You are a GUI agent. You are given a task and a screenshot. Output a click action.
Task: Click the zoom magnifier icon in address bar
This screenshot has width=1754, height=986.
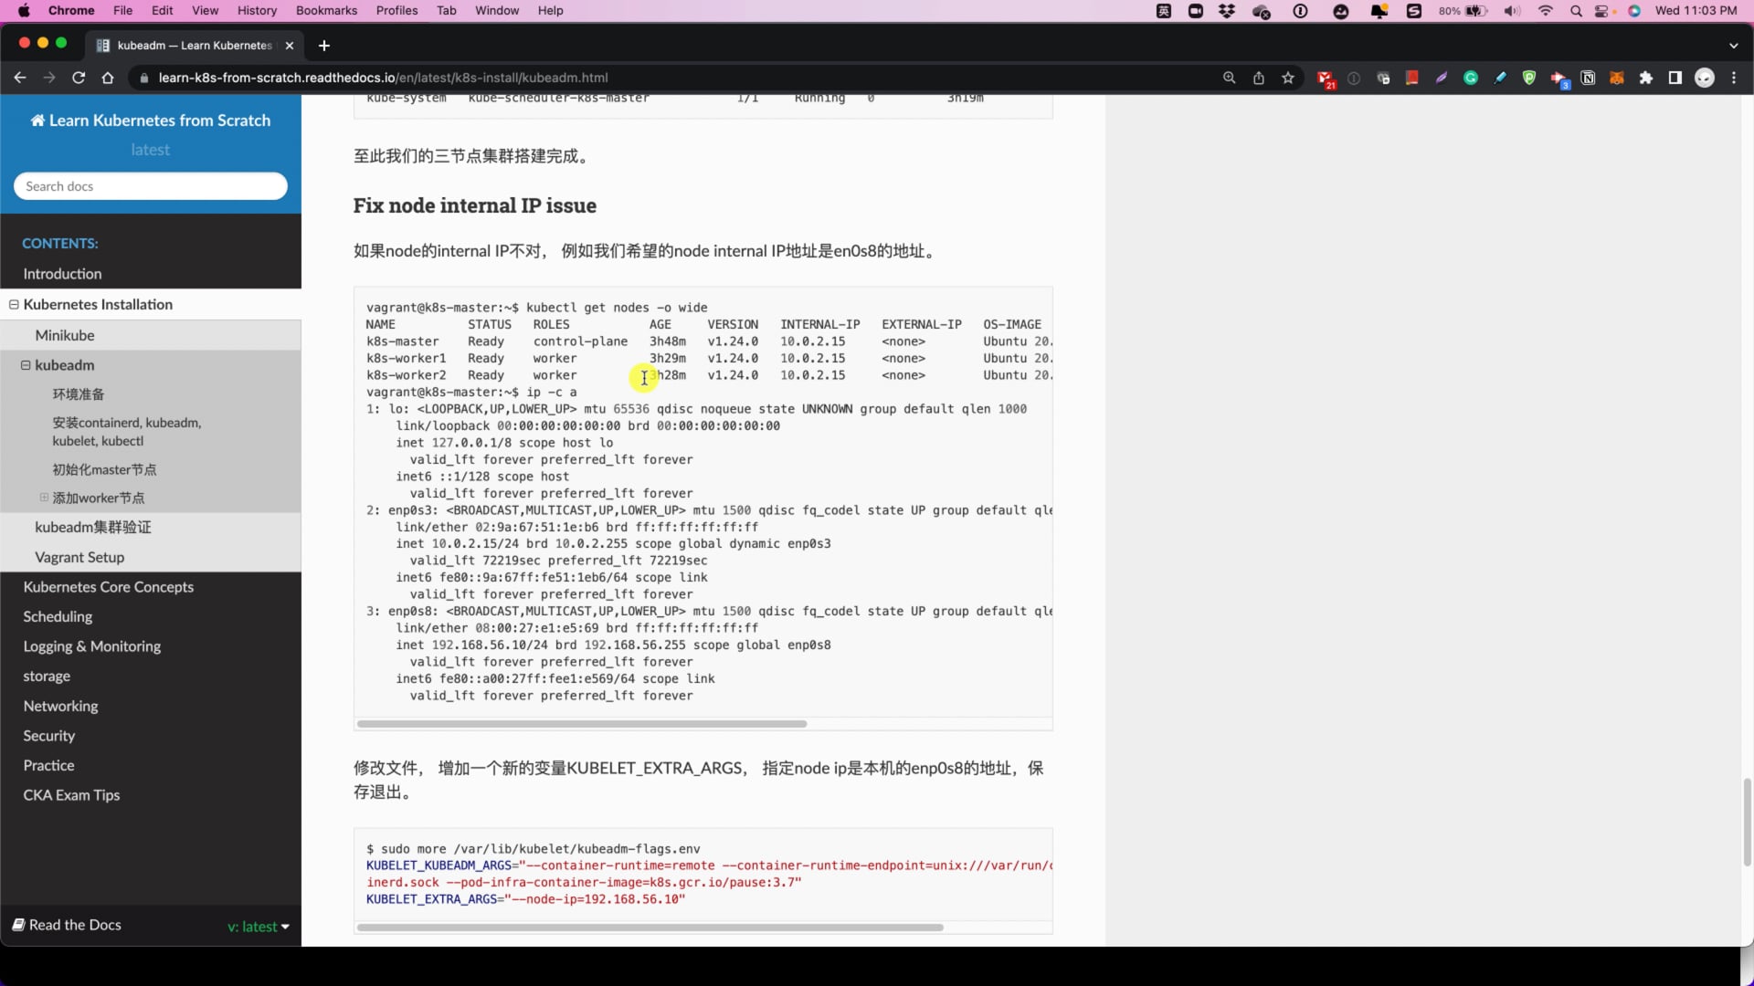click(x=1230, y=78)
